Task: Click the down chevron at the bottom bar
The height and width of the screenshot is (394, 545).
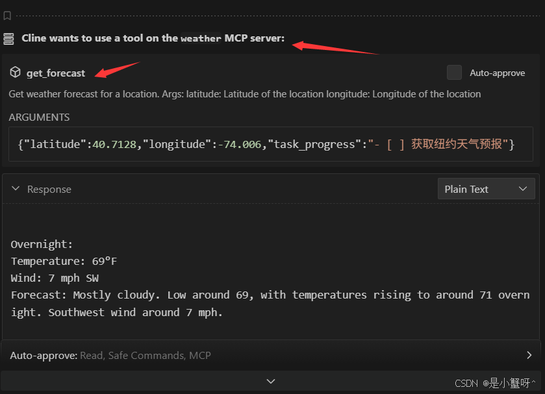Action: click(271, 382)
